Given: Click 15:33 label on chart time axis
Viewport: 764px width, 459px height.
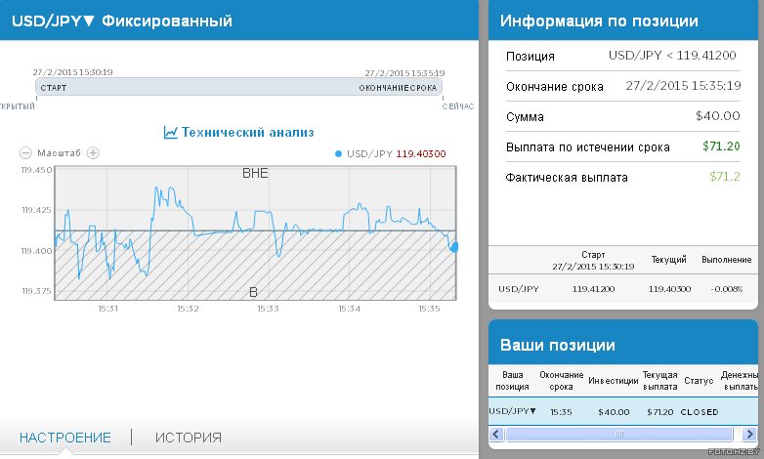Looking at the screenshot, I should pyautogui.click(x=268, y=309).
